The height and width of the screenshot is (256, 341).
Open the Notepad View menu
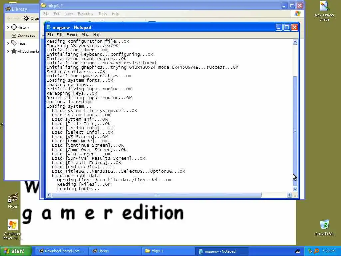(x=86, y=35)
